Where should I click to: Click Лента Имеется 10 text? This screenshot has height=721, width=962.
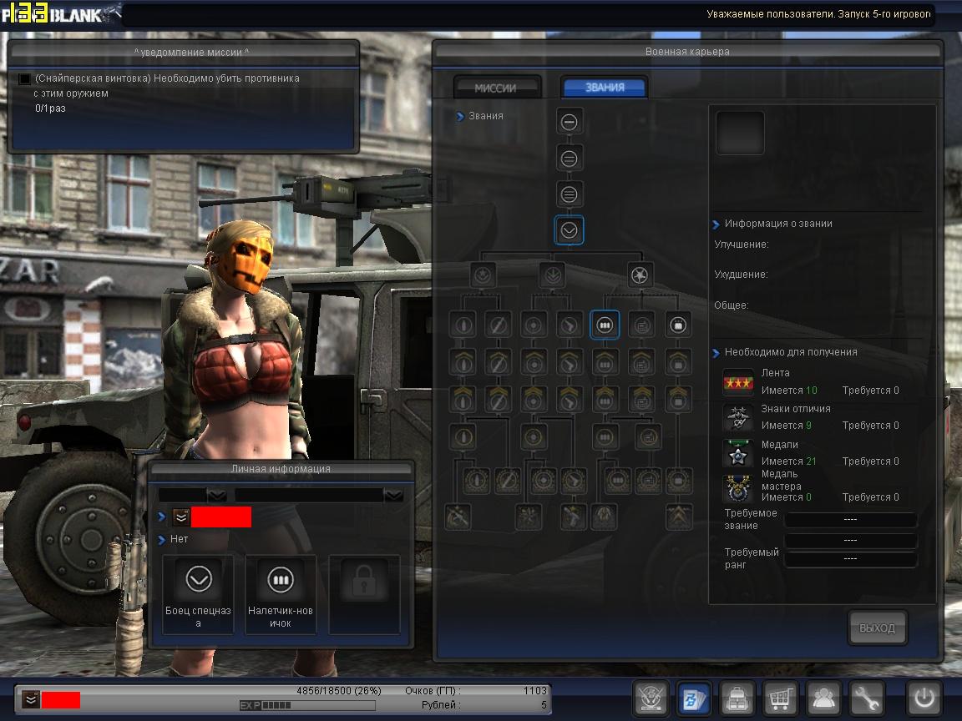[x=789, y=391]
